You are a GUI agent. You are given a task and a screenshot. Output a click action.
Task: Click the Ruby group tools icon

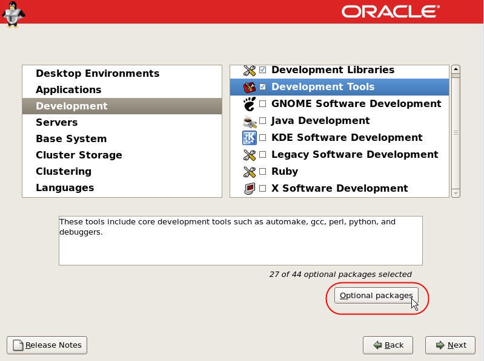(250, 172)
